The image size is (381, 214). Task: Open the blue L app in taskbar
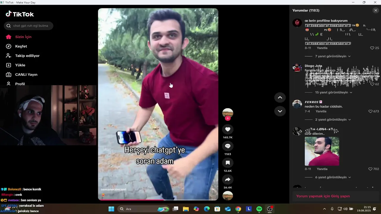coord(249,209)
